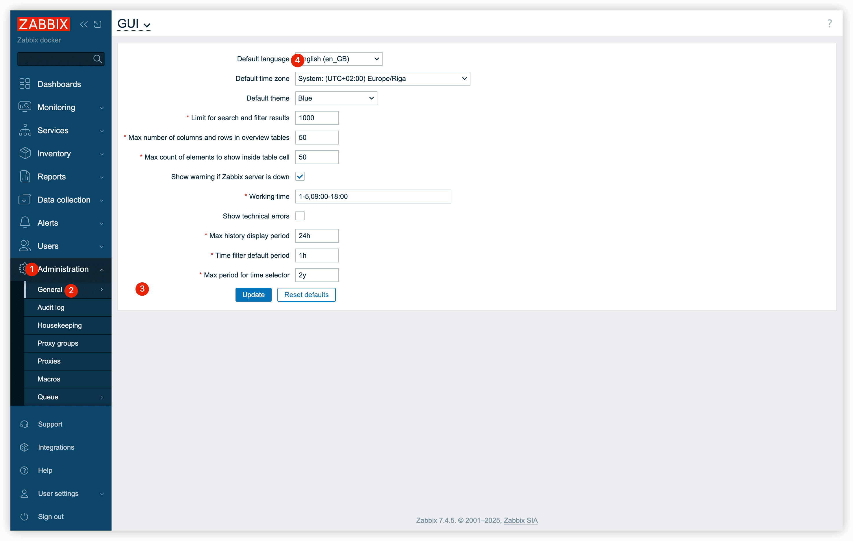
Task: Click the Support headset icon
Action: [x=24, y=424]
